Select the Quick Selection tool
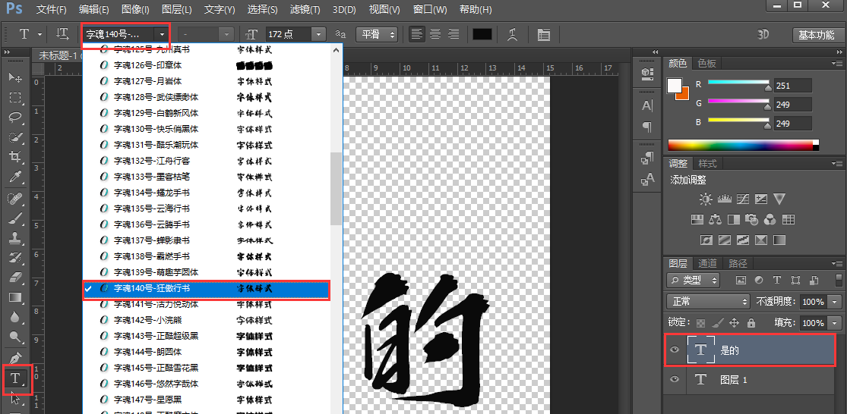This screenshot has height=414, width=847. tap(15, 137)
